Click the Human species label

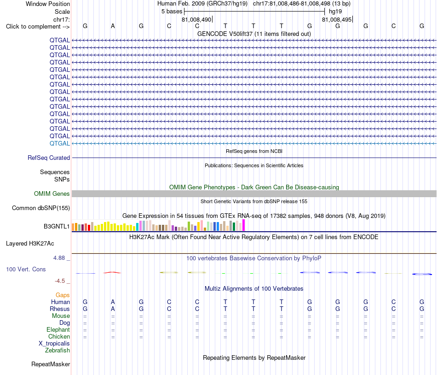[60, 302]
